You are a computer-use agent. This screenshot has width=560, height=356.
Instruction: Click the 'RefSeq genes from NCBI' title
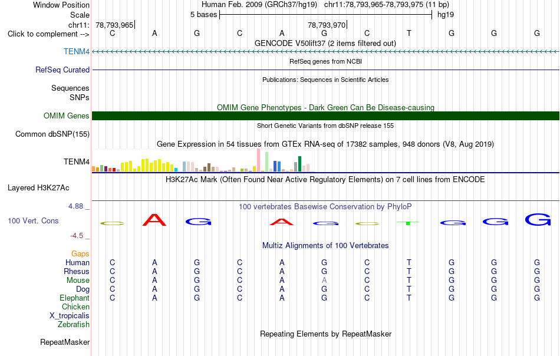pyautogui.click(x=325, y=61)
